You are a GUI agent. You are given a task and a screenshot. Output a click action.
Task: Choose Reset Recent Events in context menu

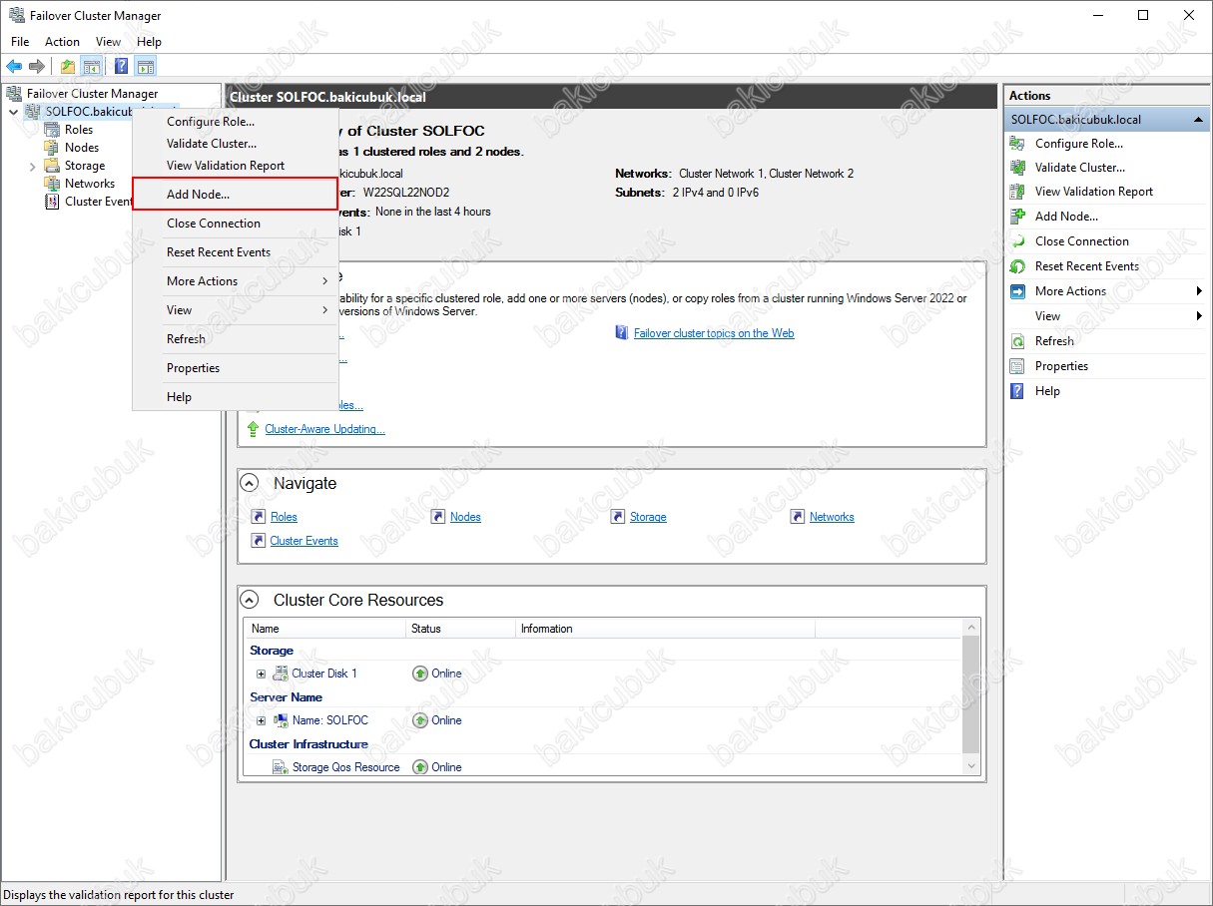[x=236, y=252]
